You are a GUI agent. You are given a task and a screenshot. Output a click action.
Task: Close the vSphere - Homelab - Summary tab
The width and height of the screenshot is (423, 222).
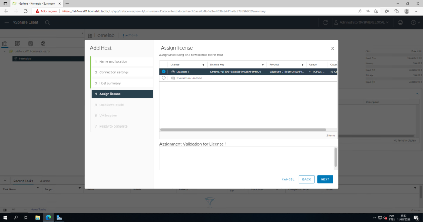59,3
